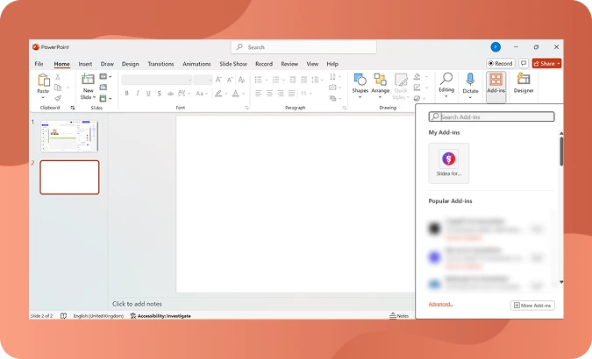Open the File tab
This screenshot has width=592, height=359.
39,64
